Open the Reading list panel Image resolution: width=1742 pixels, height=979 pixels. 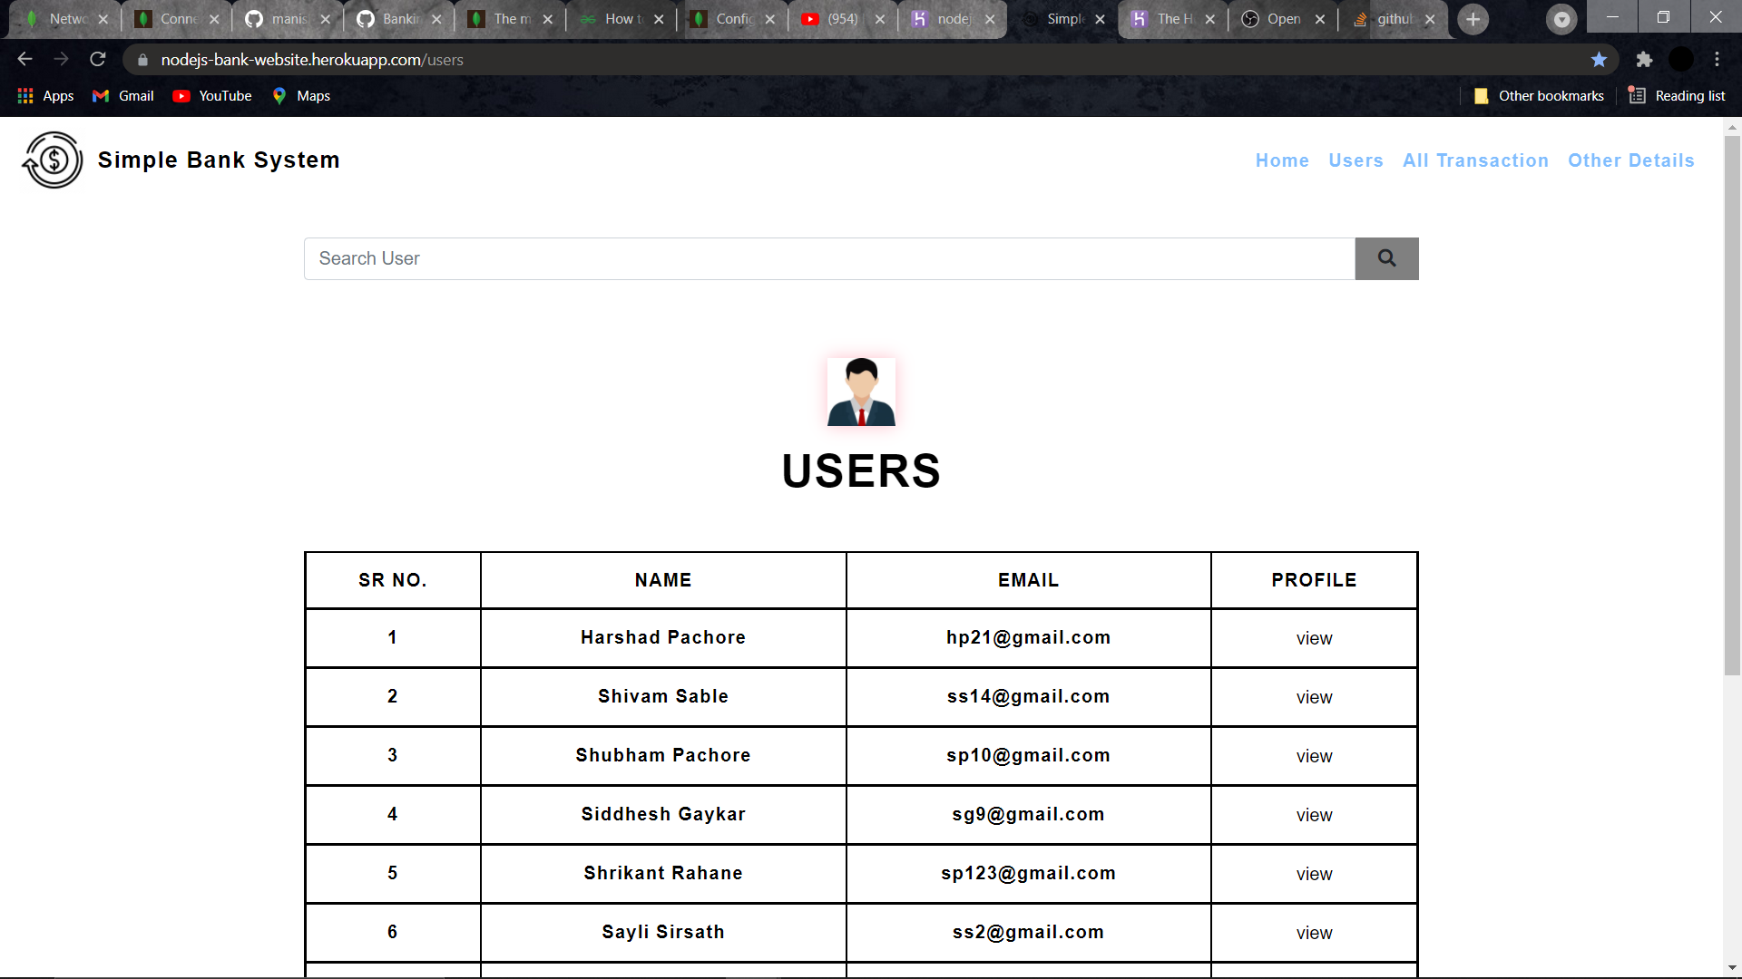coord(1677,95)
